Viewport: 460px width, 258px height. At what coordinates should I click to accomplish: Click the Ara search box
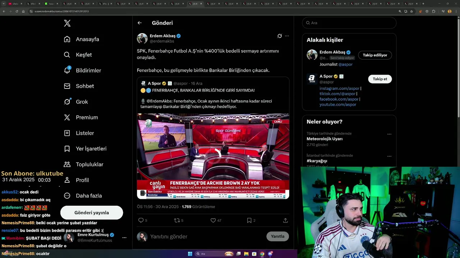349,23
